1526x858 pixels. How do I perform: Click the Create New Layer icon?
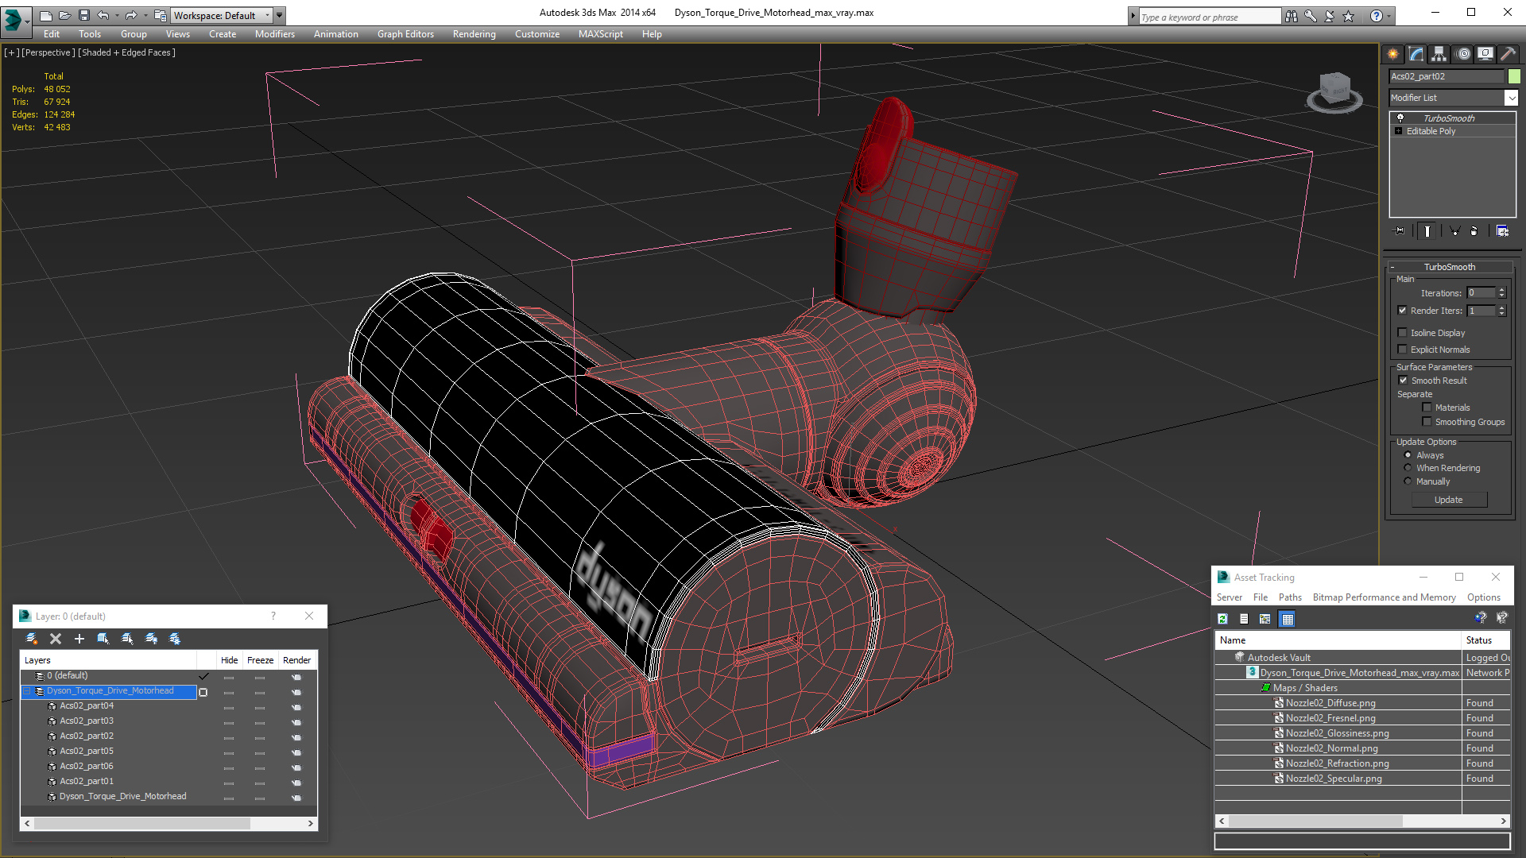(32, 639)
